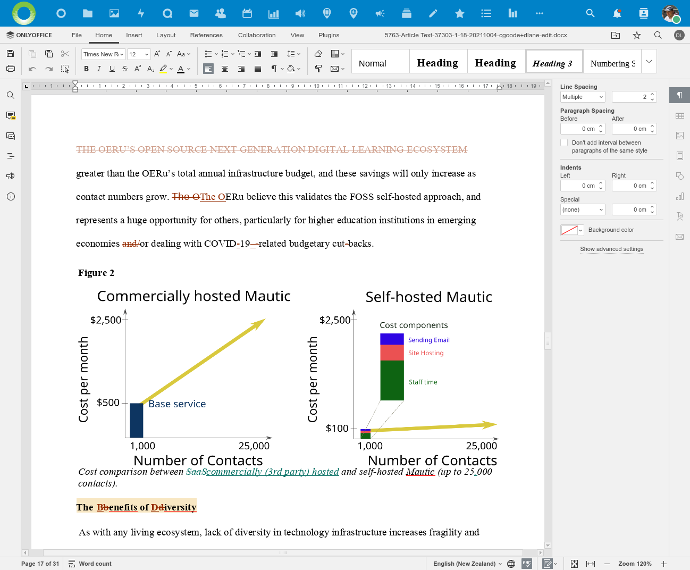Zoom in using the plus icon
Image resolution: width=690 pixels, height=570 pixels.
click(663, 564)
